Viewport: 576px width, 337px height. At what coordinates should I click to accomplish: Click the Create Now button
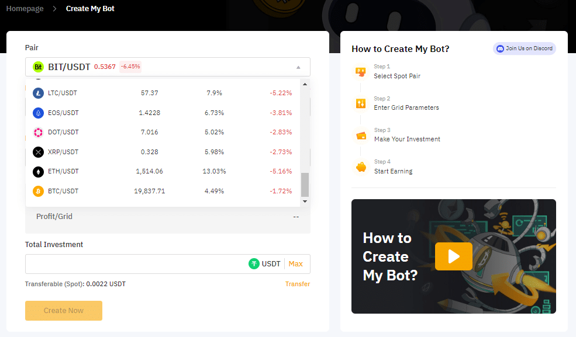click(64, 311)
